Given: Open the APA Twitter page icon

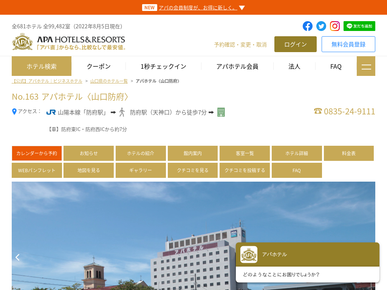Looking at the screenshot, I should point(321,26).
